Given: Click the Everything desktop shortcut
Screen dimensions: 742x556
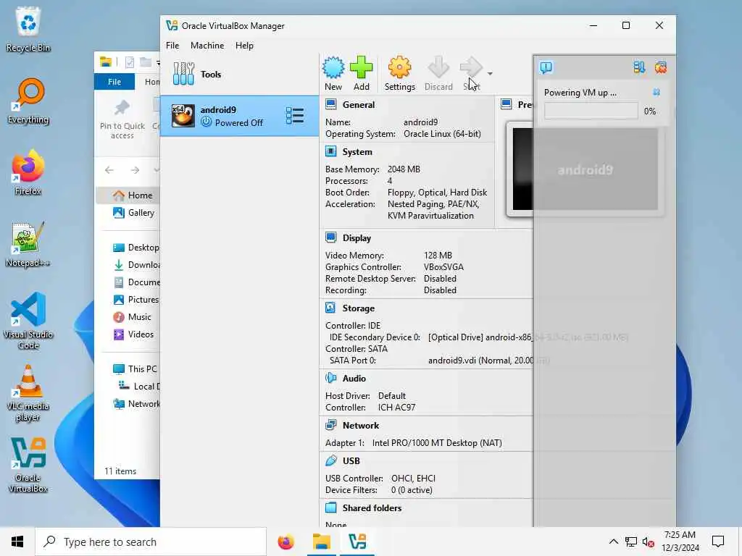Looking at the screenshot, I should pos(28,101).
